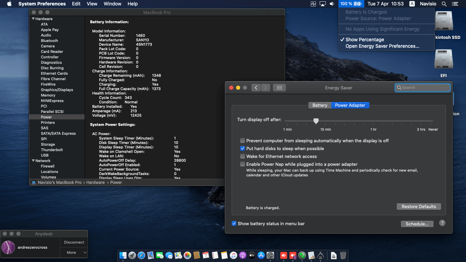Click System Preferences gear in dock
Screen dimensions: 466x262
271,255
